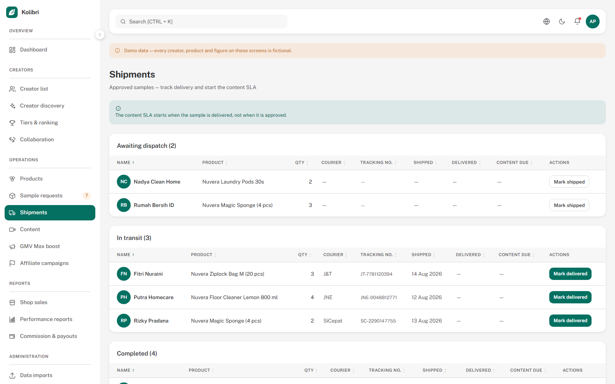The height and width of the screenshot is (384, 615).
Task: Click the GMV Max boost megaphone icon
Action: (12, 247)
